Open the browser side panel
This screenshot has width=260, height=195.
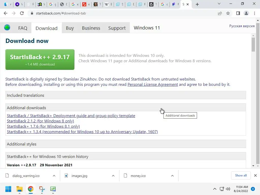(x=238, y=13)
